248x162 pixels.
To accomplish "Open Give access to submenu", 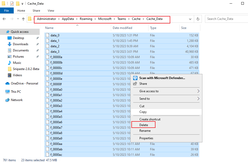I will pyautogui.click(x=166, y=91).
